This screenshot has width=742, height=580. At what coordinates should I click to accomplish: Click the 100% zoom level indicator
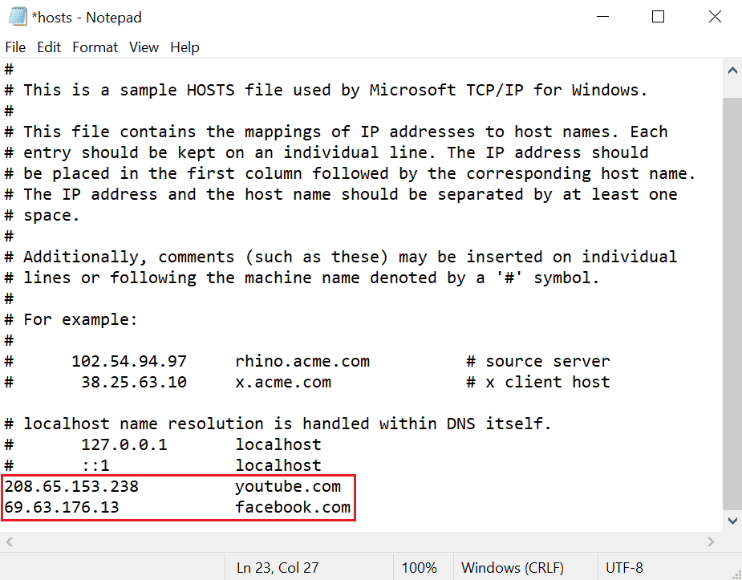click(x=421, y=567)
